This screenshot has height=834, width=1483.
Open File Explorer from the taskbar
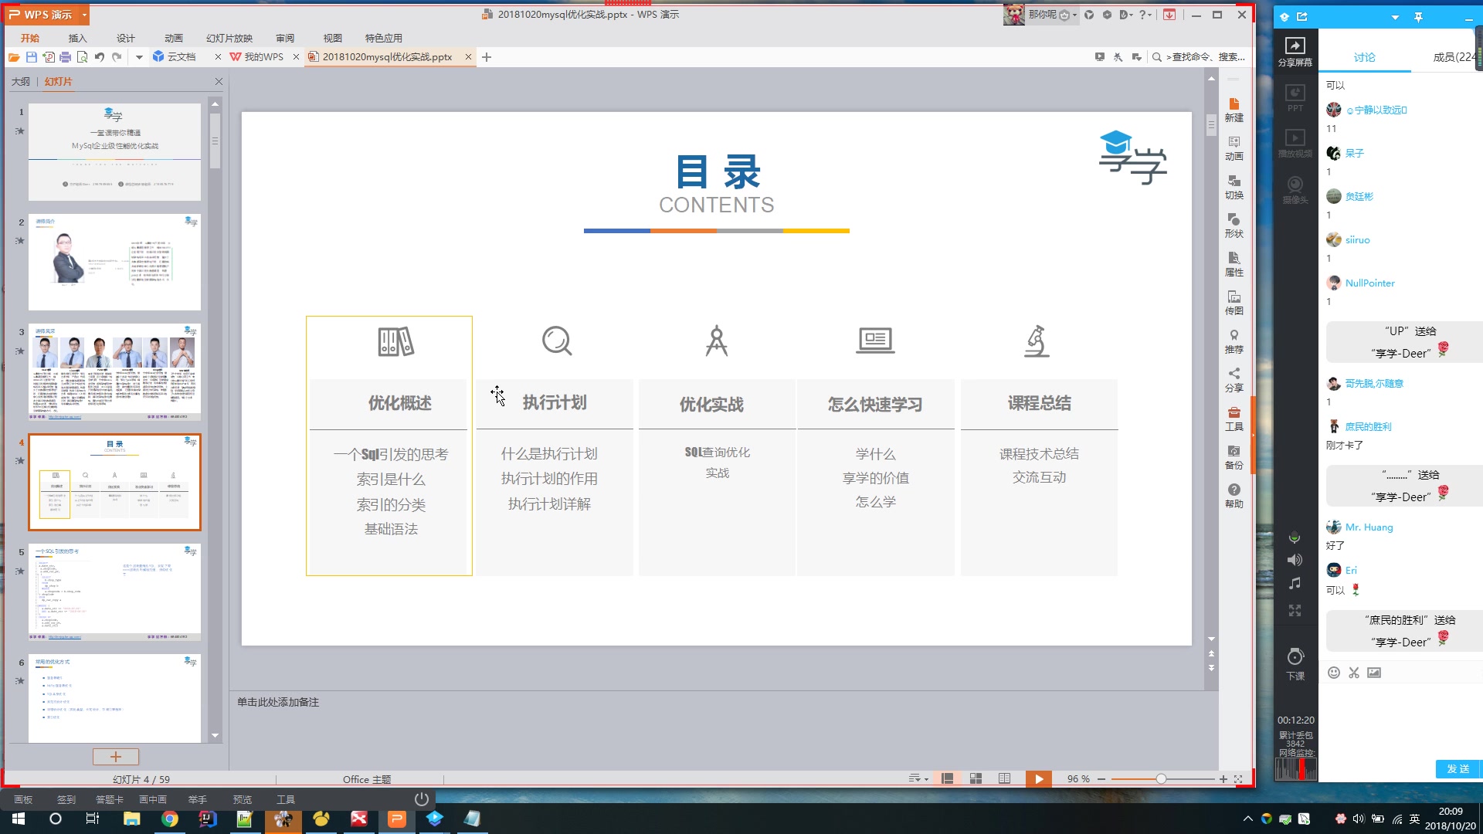pos(131,819)
